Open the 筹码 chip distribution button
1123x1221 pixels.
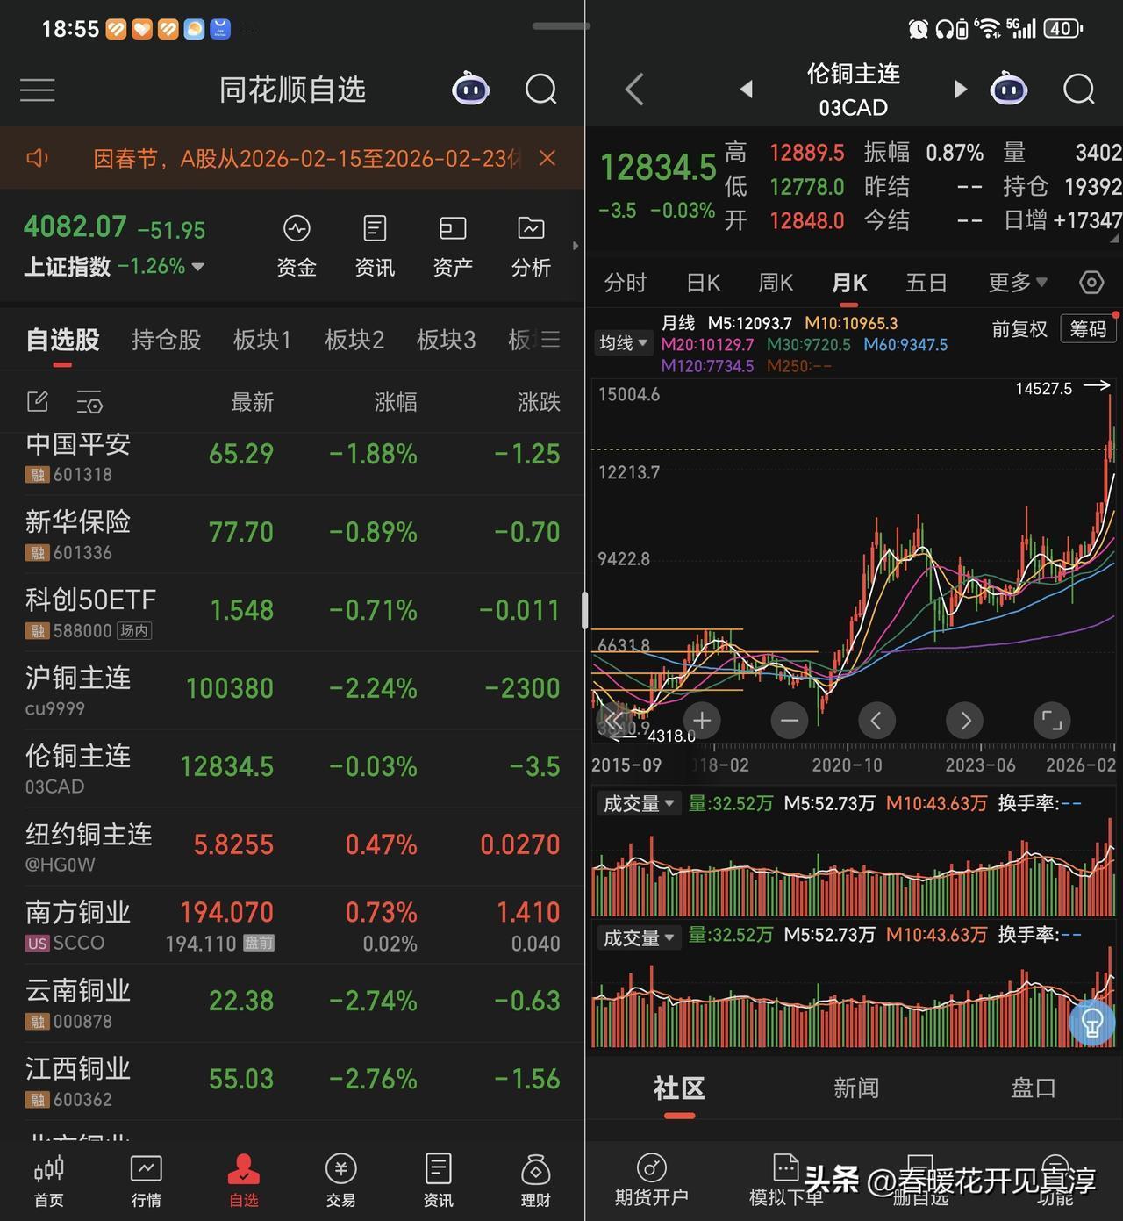coord(1089,329)
